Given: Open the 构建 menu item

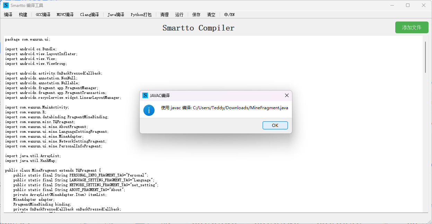Looking at the screenshot, I should [23, 15].
